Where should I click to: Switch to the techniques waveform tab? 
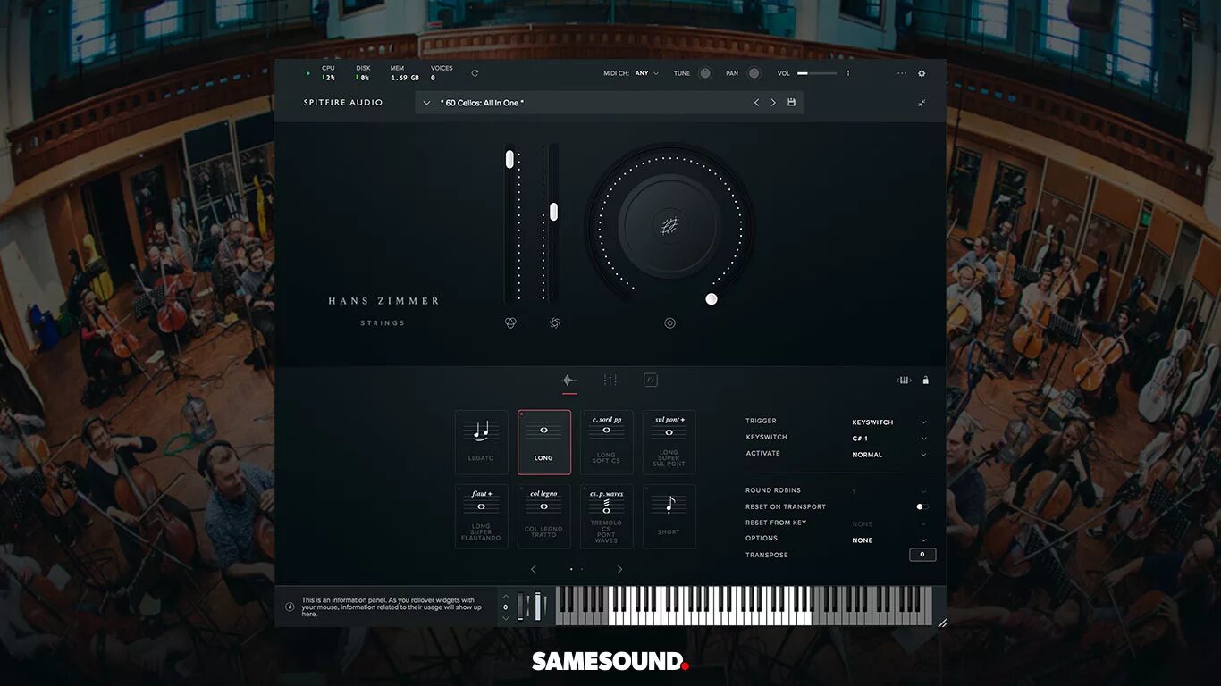point(569,381)
